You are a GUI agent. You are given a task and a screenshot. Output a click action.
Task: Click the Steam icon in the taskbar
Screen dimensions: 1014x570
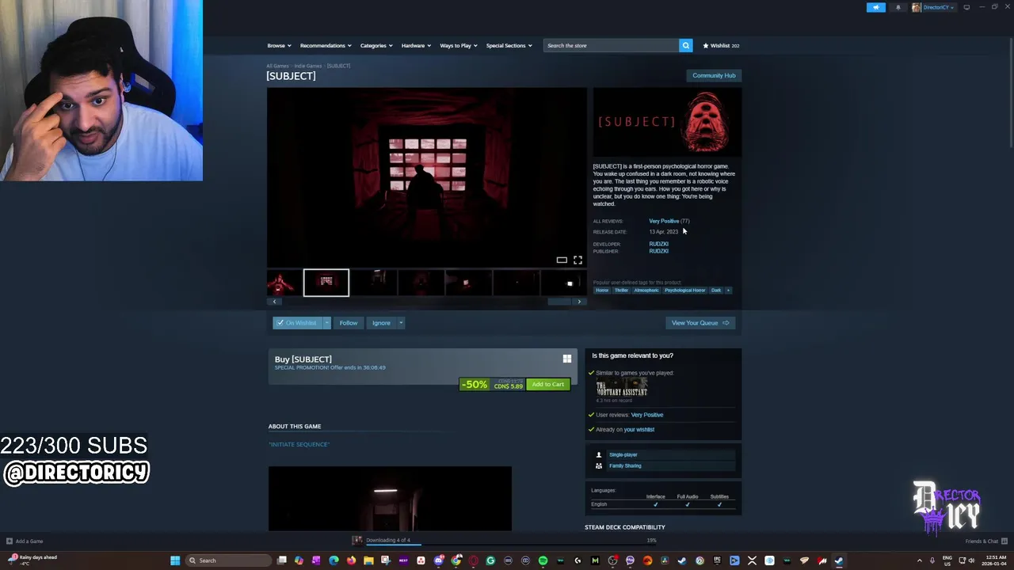pyautogui.click(x=839, y=560)
